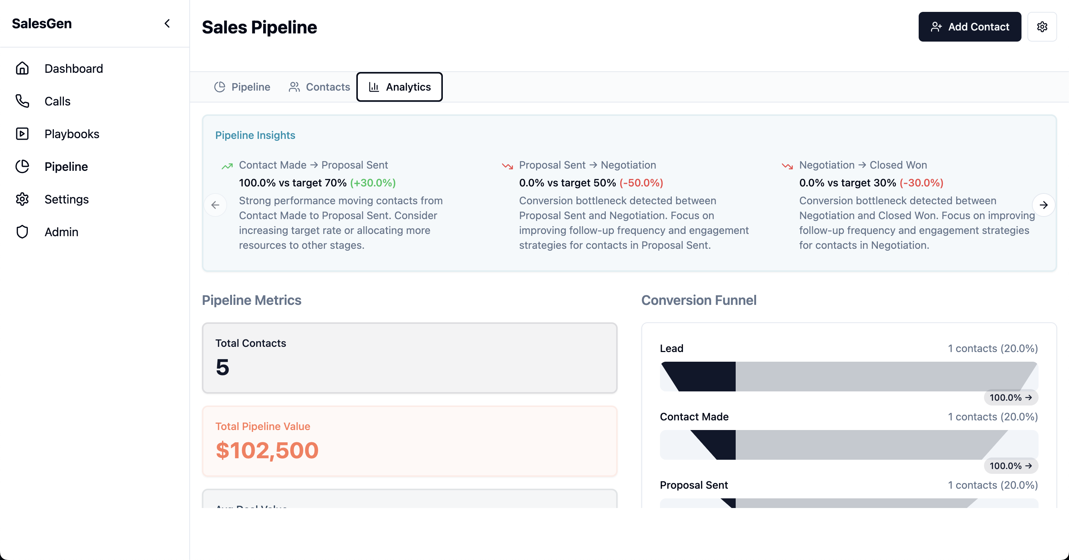Click the Total Contacts metric card

(409, 358)
